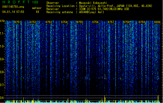Viewport: 163px width, 103px height.
Task: Click the tall yellow signal peak below 0757
Action: 105,99
